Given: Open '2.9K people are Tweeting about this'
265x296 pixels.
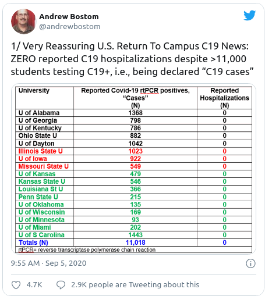Looking at the screenshot, I should click(135, 285).
